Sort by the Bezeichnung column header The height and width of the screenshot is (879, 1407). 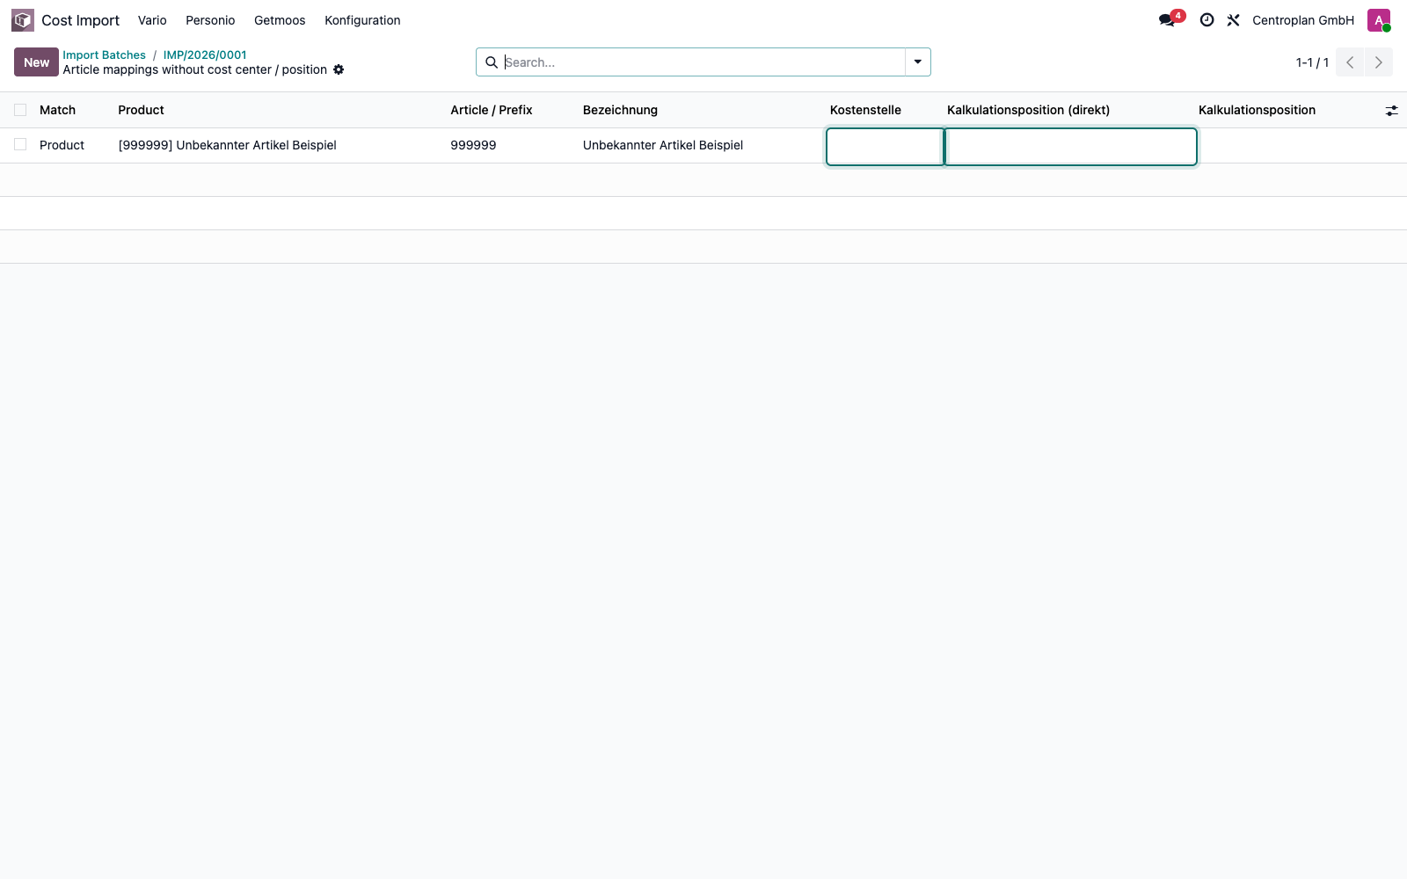coord(620,110)
